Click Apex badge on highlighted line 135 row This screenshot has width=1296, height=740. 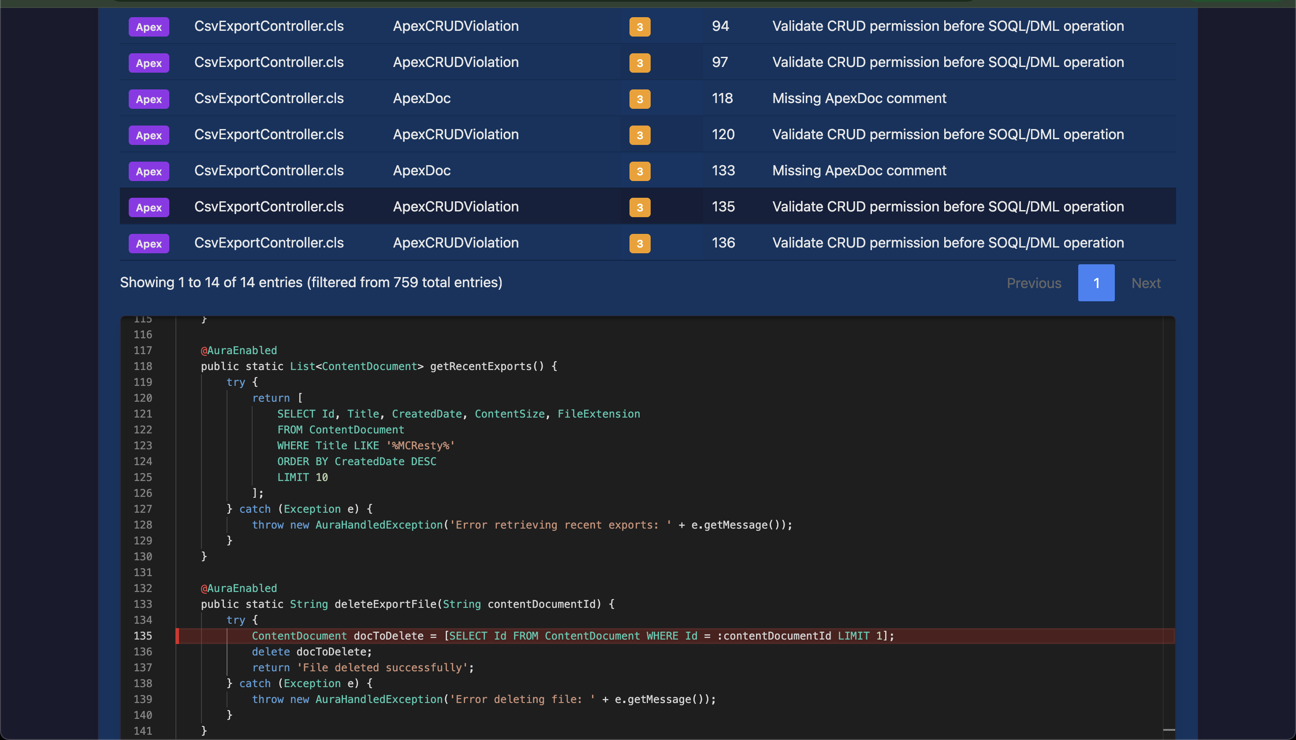pyautogui.click(x=149, y=207)
